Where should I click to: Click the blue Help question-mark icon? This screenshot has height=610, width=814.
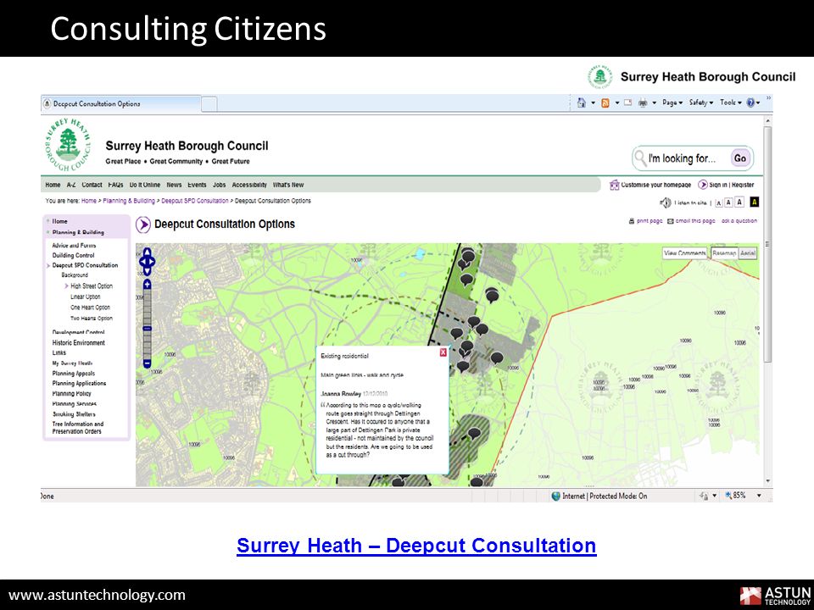click(x=750, y=103)
